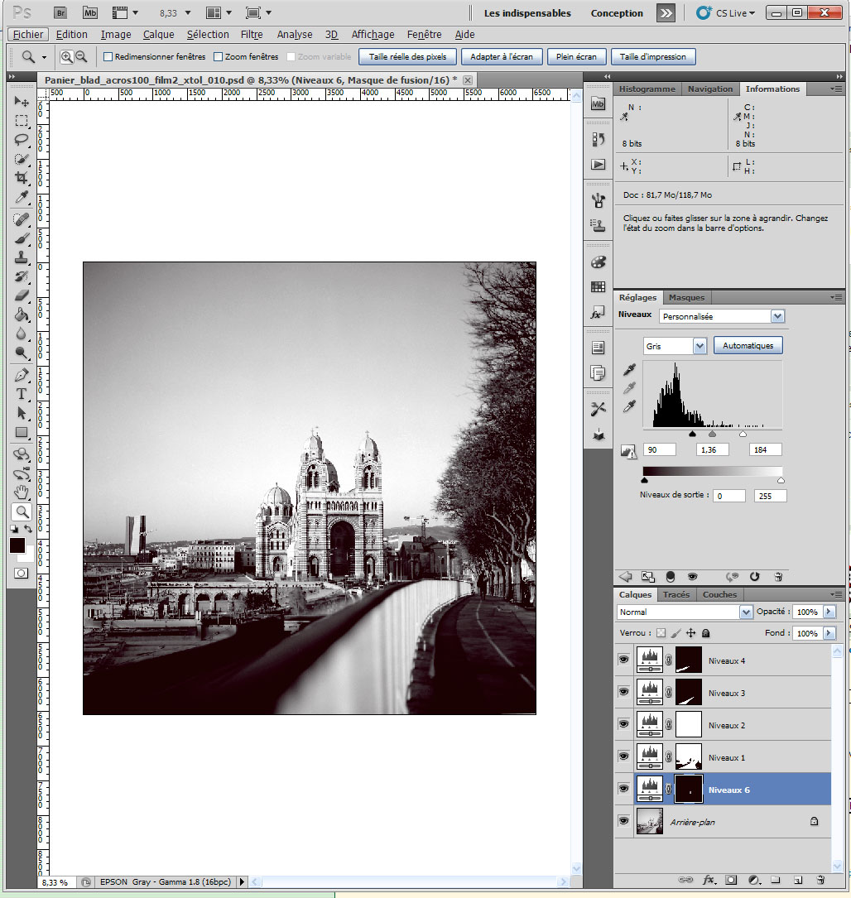Open the Zoom tool preset picker arrow
Screen dimensions: 851x898
pyautogui.click(x=44, y=57)
